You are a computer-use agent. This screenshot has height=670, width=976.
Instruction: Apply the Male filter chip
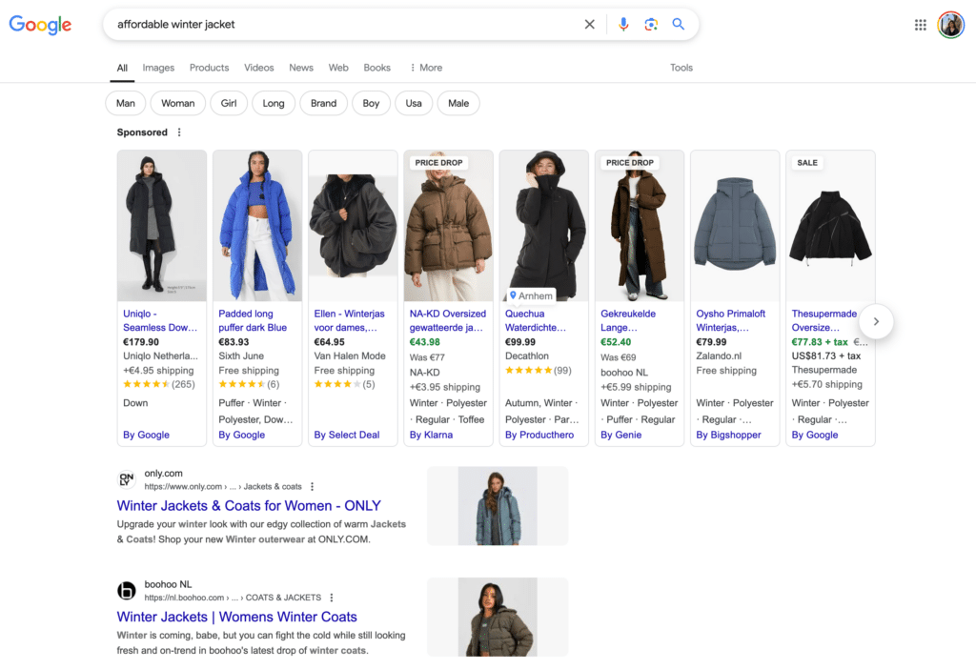pyautogui.click(x=458, y=103)
